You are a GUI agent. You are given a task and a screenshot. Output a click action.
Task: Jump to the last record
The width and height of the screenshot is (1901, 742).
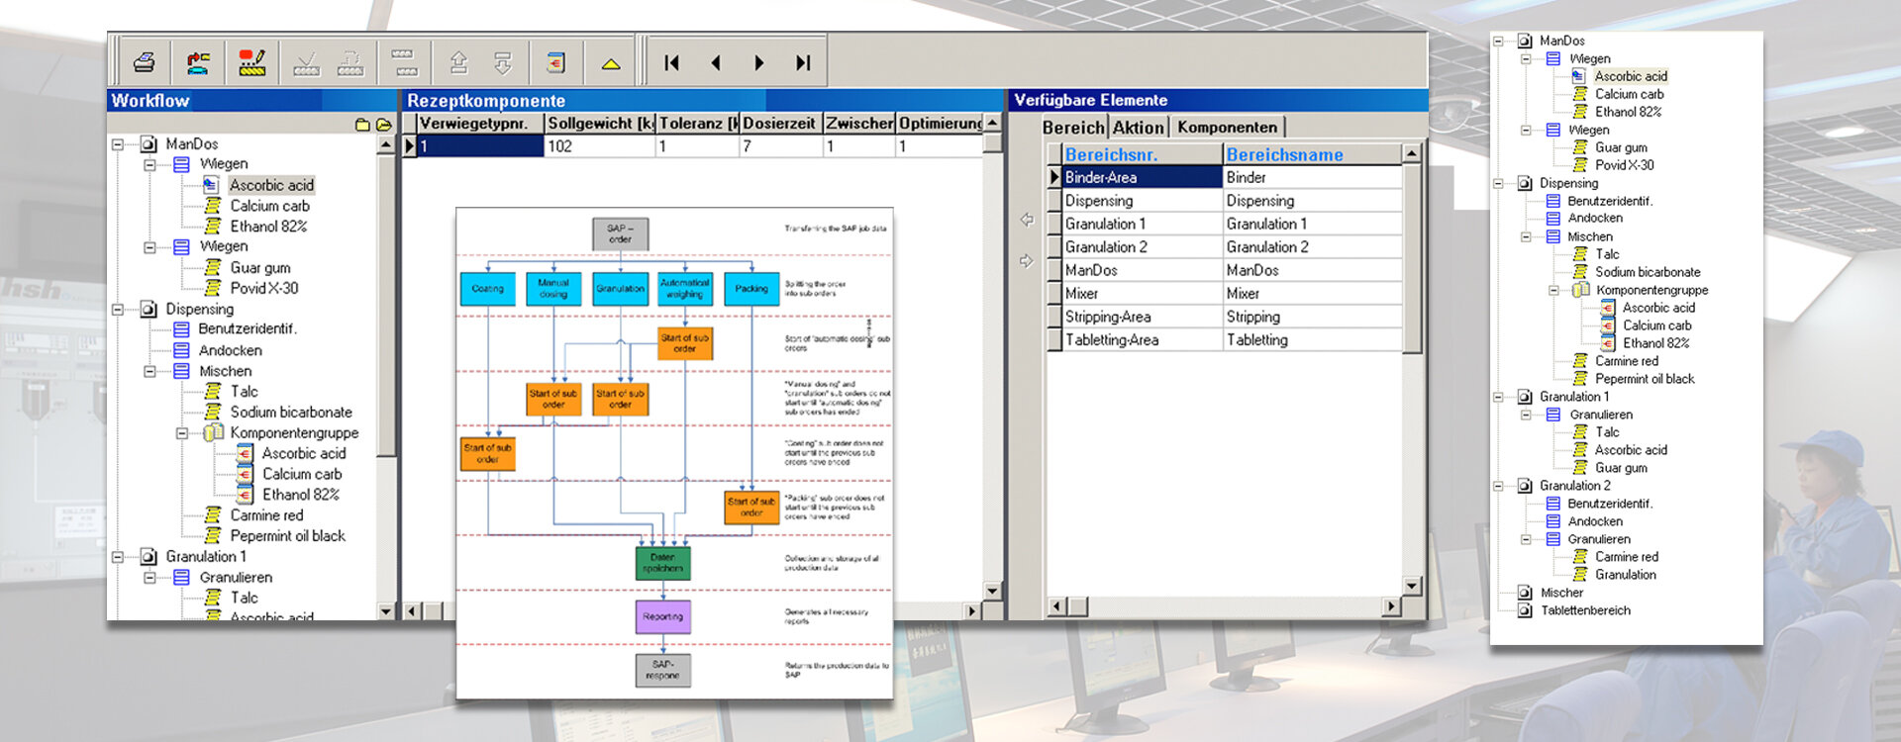[x=803, y=63]
